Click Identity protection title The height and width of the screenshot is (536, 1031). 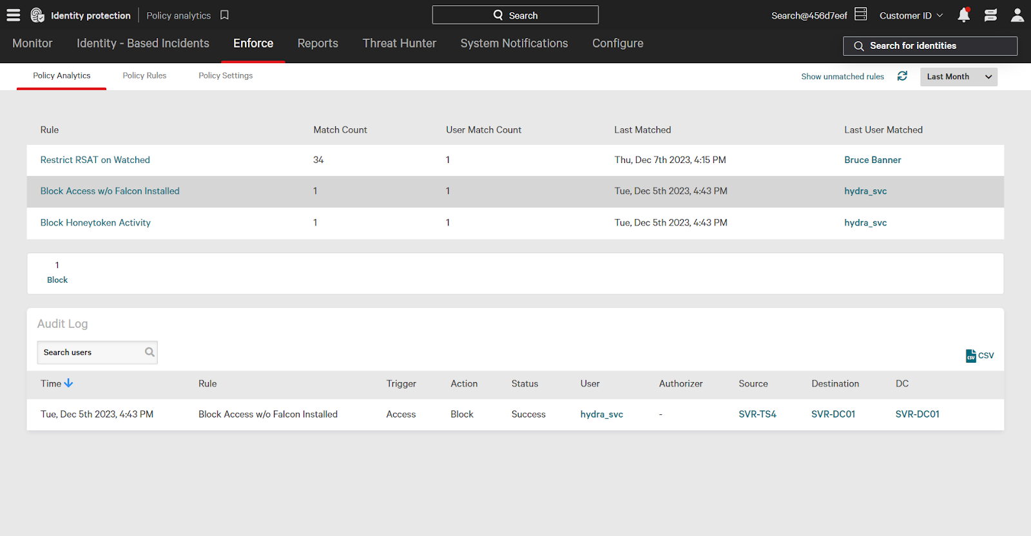point(91,15)
